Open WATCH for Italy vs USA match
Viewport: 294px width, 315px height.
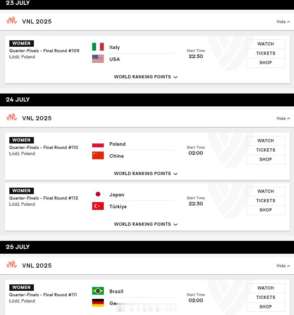point(266,44)
